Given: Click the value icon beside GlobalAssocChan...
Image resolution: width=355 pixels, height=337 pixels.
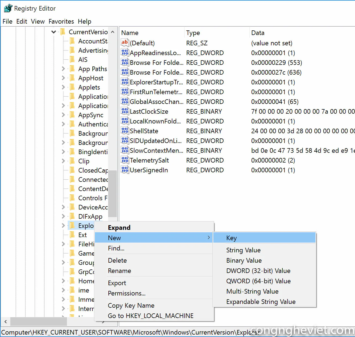Looking at the screenshot, I should tap(125, 101).
